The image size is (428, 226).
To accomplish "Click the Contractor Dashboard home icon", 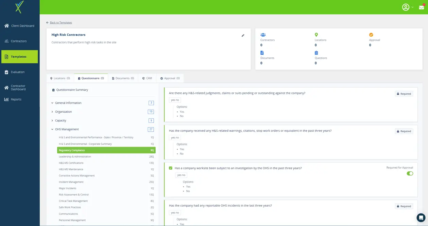I will point(6,88).
